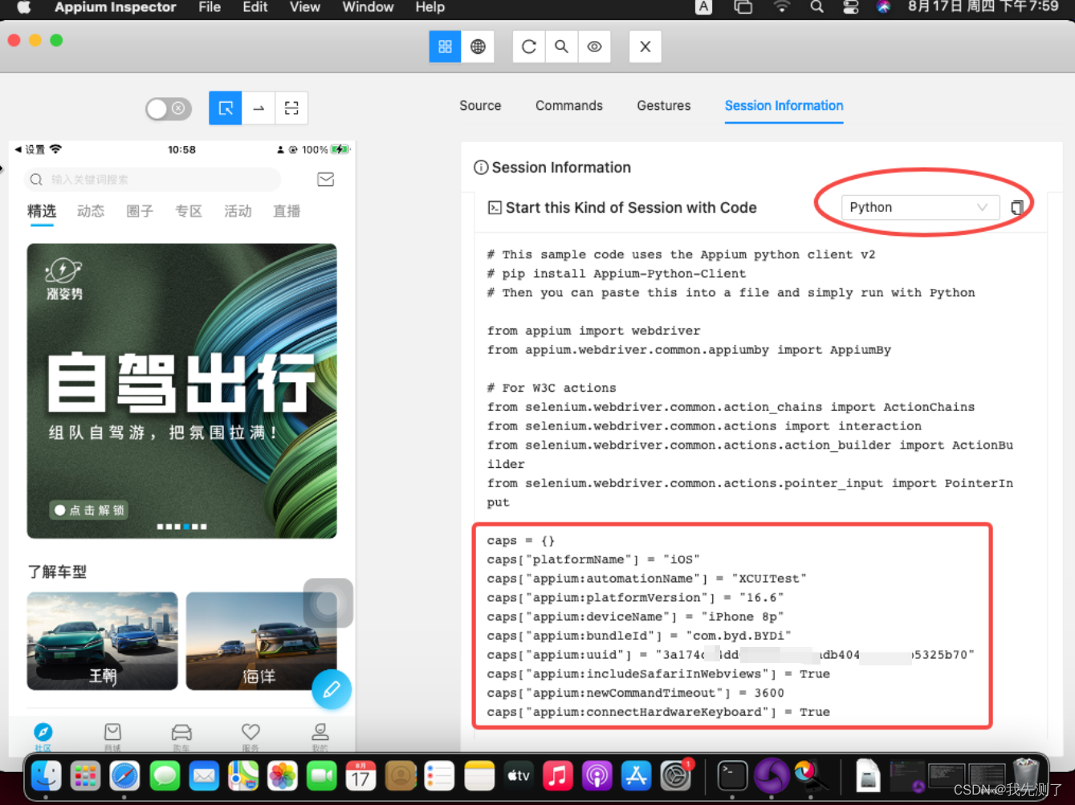
Task: Activate Select Elements pointer mode
Action: [x=226, y=108]
